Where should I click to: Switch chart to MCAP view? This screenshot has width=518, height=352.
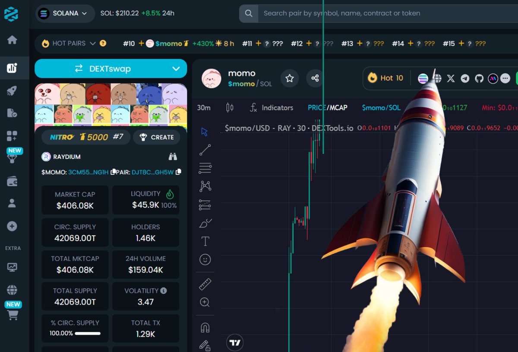[338, 108]
